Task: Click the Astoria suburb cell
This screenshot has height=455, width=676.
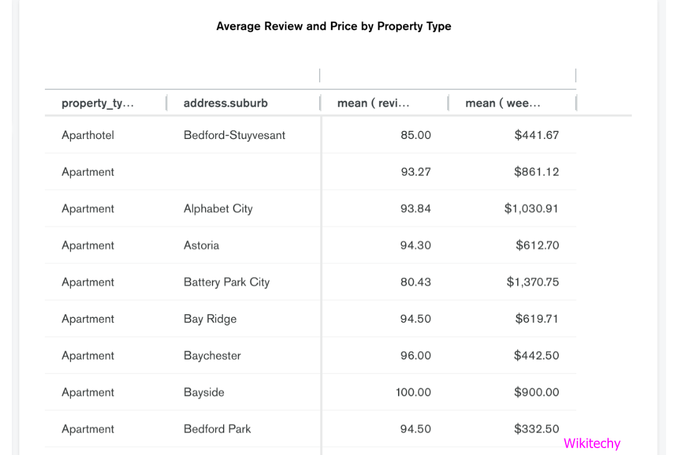Action: [x=201, y=246]
